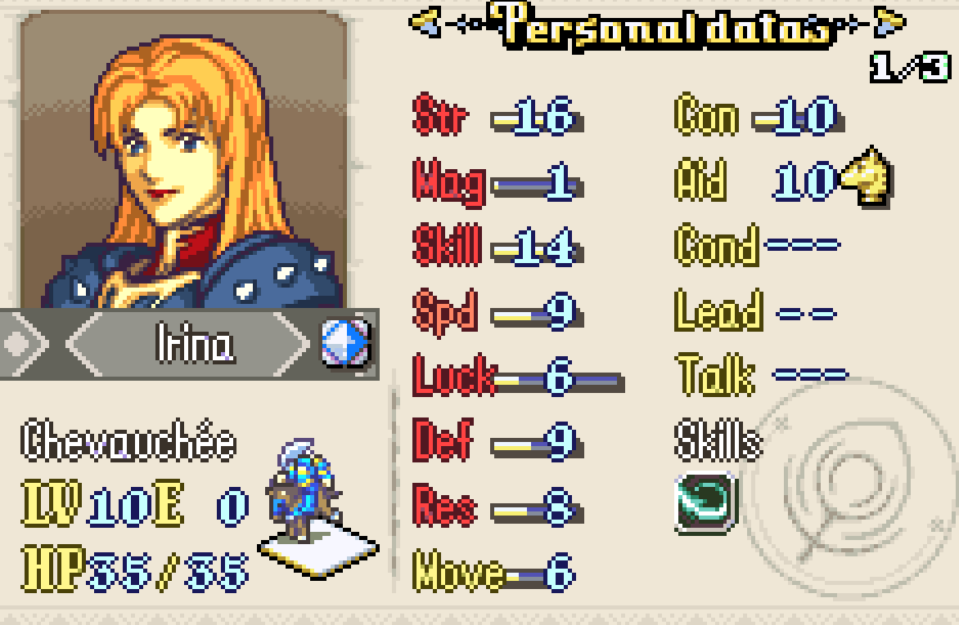The image size is (959, 625).
Task: Click the blue affinity gem icon
Action: 345,343
